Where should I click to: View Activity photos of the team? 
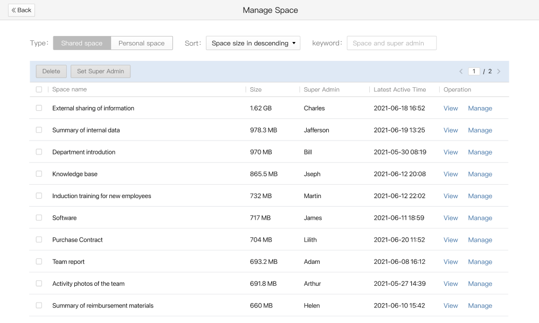[x=451, y=284]
